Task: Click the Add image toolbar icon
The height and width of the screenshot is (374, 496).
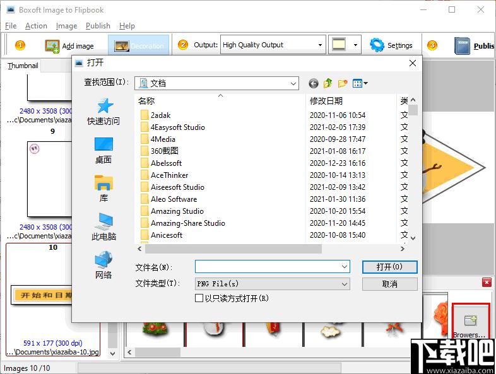Action: pos(52,46)
